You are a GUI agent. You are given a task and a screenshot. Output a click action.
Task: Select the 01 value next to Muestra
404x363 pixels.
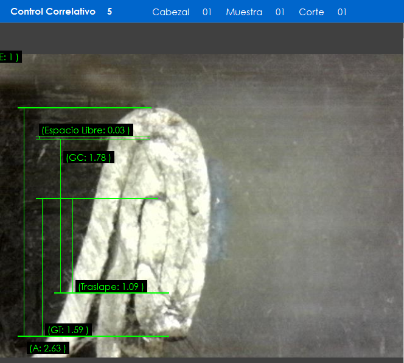[280, 12]
